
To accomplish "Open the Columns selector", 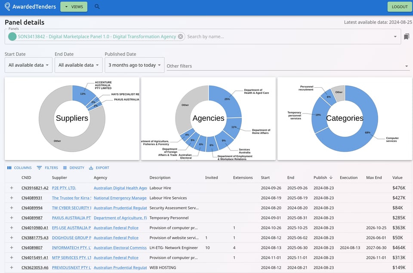I will (19, 168).
